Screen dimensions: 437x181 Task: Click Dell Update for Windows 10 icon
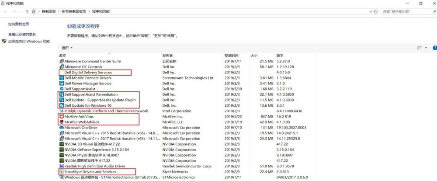tap(62, 105)
